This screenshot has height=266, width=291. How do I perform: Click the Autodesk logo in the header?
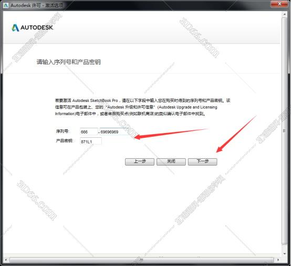(33, 28)
